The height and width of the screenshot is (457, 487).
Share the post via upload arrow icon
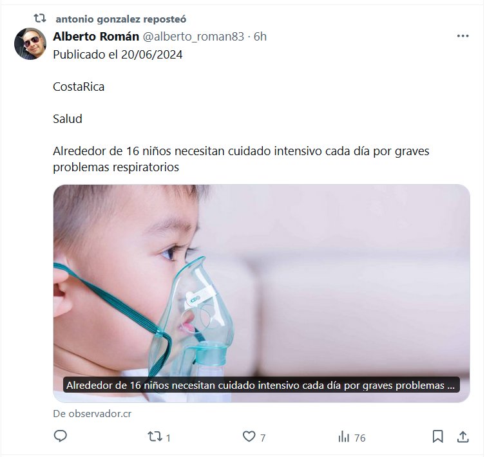(463, 436)
